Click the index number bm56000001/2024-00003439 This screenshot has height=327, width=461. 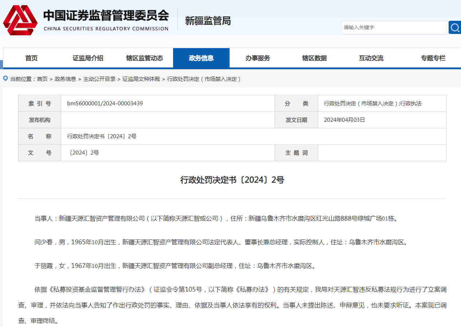click(105, 104)
